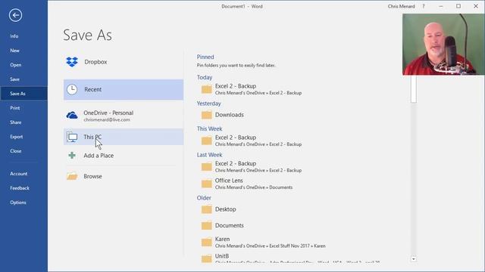This screenshot has width=485, height=272.
Task: Click the Chris Menard account name
Action: pyautogui.click(x=401, y=6)
